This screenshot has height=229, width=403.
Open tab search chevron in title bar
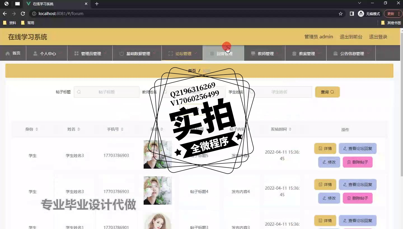pyautogui.click(x=360, y=3)
